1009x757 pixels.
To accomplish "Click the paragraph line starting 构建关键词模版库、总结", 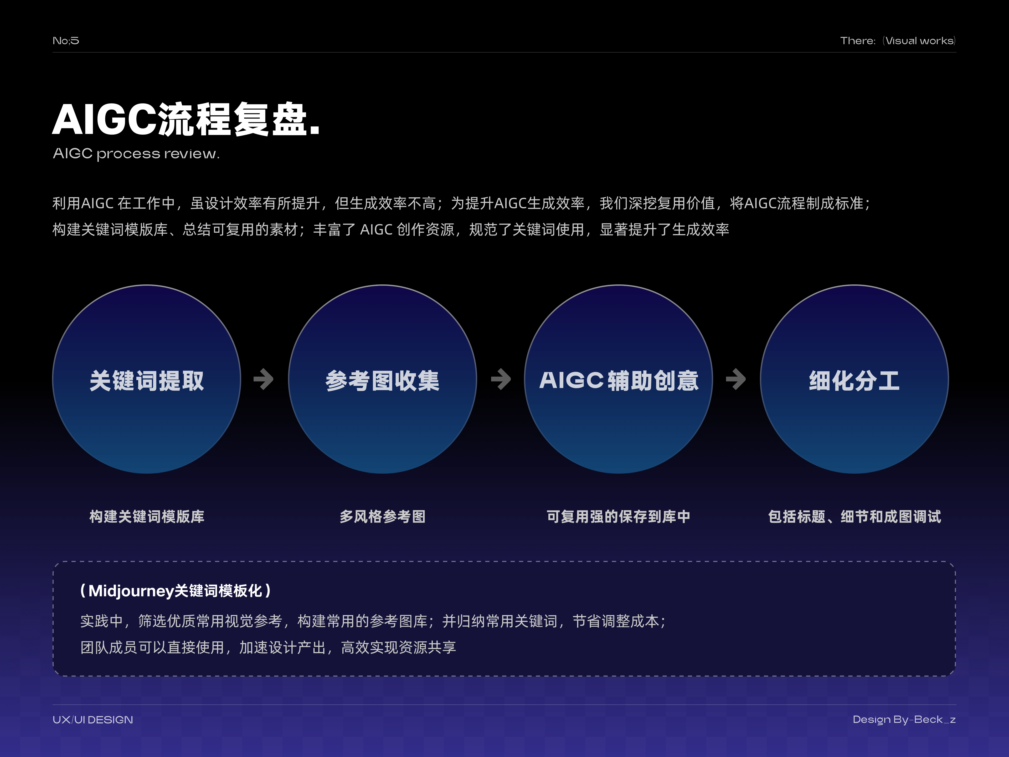I will click(x=390, y=229).
